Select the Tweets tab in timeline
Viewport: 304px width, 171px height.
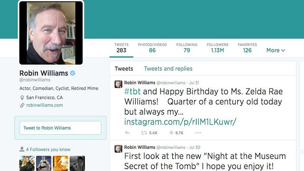point(124,69)
